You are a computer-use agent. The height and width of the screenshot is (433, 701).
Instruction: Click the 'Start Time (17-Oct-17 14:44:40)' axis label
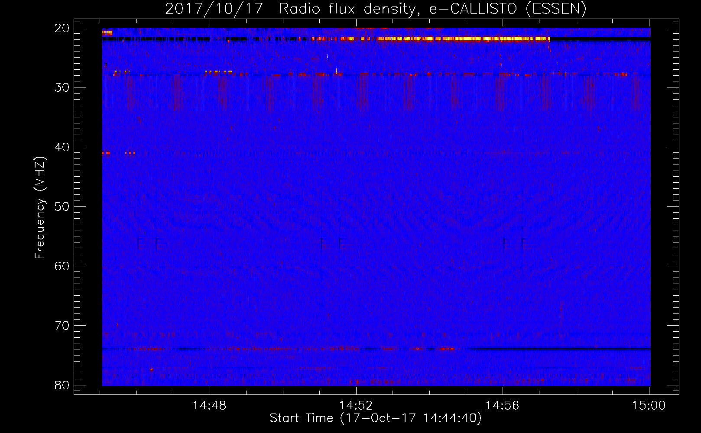tap(376, 418)
